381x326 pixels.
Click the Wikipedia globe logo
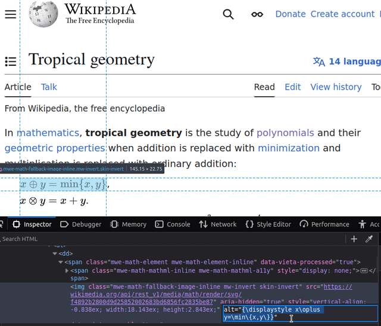click(x=43, y=14)
